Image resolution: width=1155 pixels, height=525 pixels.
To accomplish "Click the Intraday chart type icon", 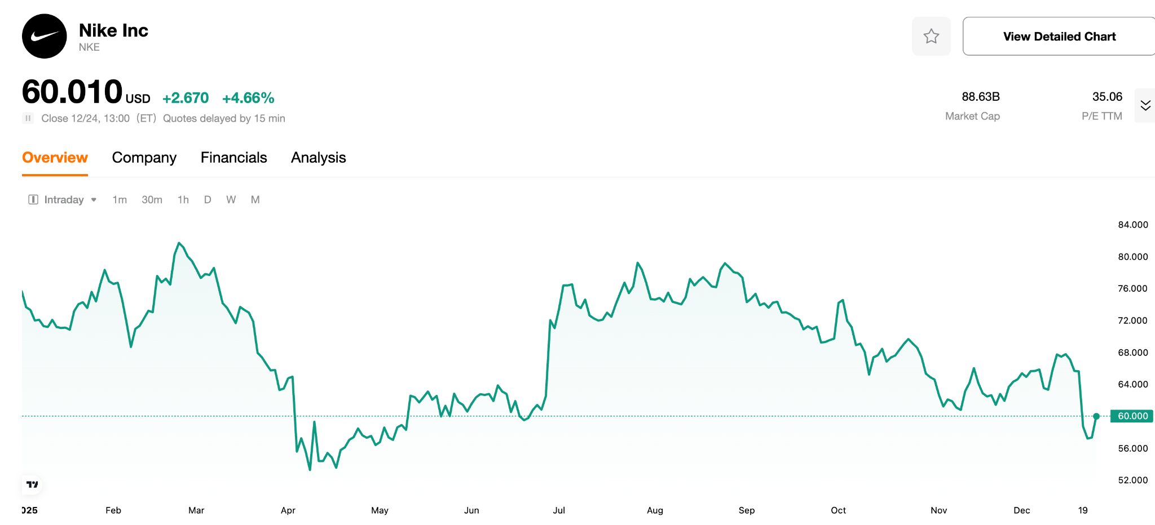I will click(x=33, y=200).
